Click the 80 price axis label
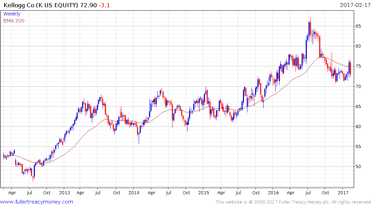Screen dimensions: 371x207 [x=358, y=46]
